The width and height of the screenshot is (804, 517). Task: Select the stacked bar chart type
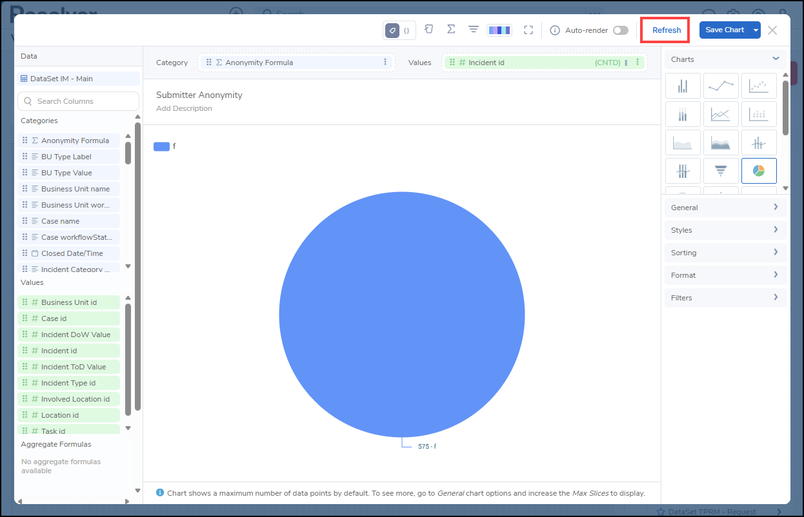(683, 115)
